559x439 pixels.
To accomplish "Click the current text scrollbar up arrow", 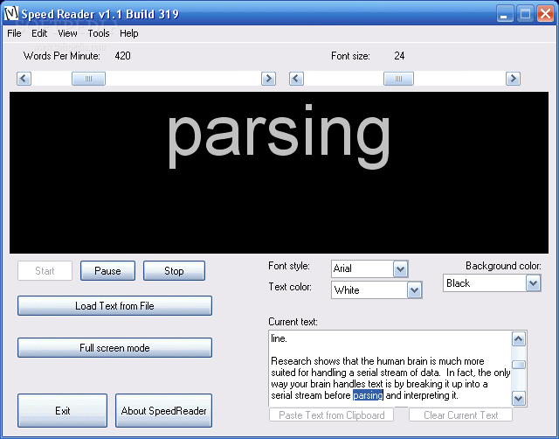I will click(519, 339).
